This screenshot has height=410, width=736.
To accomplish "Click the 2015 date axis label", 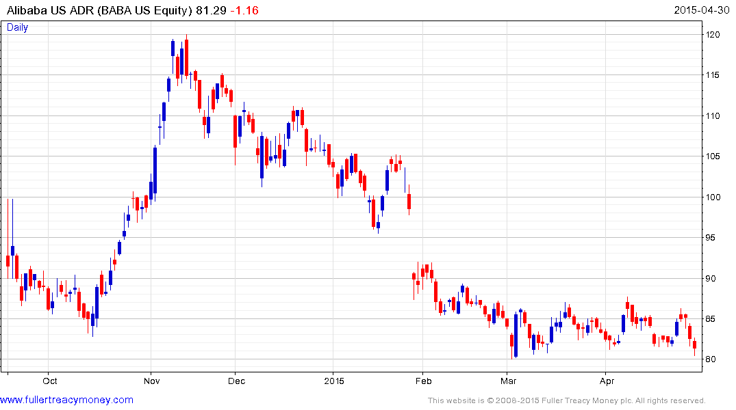I will click(x=334, y=381).
